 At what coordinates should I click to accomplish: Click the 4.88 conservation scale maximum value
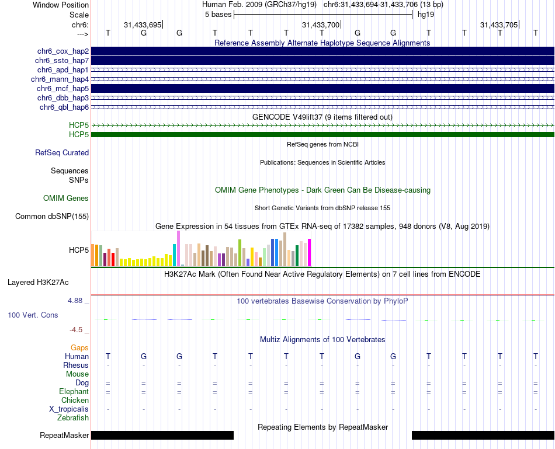(x=75, y=300)
